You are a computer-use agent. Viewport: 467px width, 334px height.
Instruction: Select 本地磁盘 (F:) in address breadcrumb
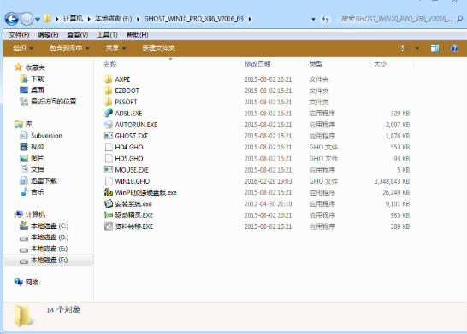tap(113, 19)
